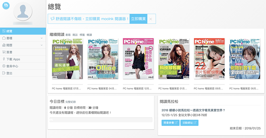
Task: Click the 開書參賽 button
Action: 171,123
